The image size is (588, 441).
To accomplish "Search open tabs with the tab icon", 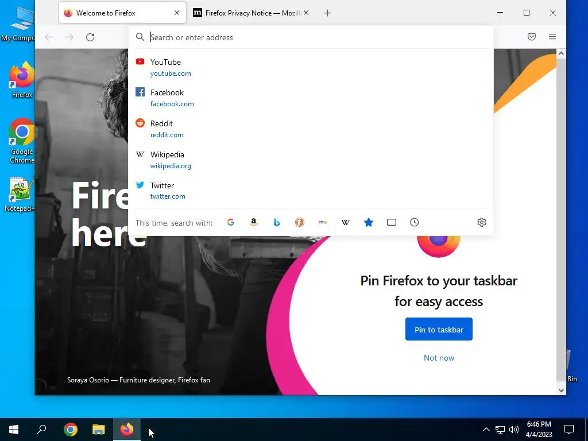I will pos(392,222).
